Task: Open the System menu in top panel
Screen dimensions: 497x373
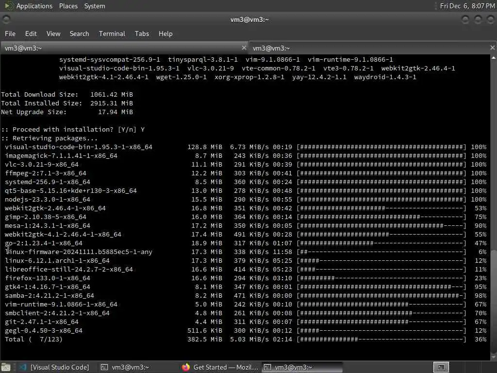Action: pyautogui.click(x=95, y=6)
